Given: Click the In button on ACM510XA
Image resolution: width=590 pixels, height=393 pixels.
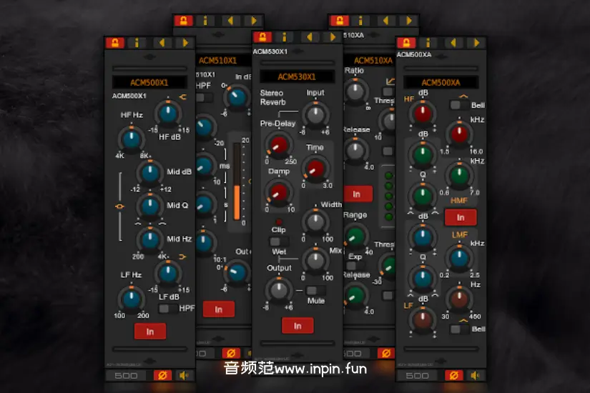Looking at the screenshot, I should [357, 194].
